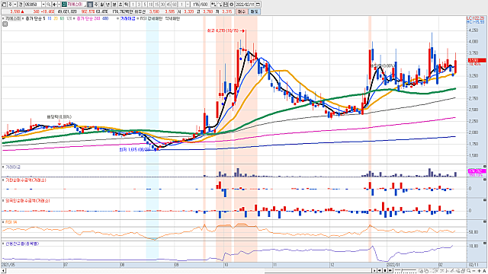Viewport: 488px width, 274px height.
Task: Click the print icon in the bottom toolbar
Action: click(x=463, y=271)
